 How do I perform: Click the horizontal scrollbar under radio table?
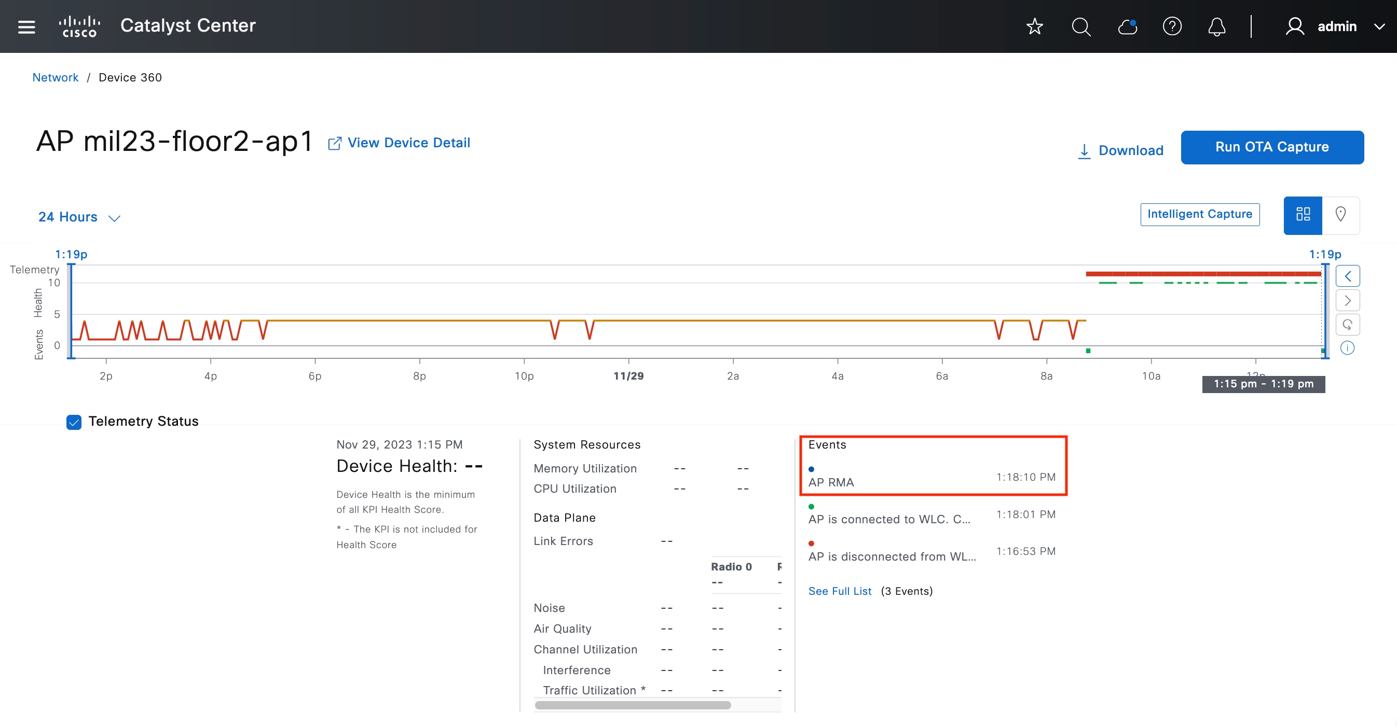click(633, 705)
